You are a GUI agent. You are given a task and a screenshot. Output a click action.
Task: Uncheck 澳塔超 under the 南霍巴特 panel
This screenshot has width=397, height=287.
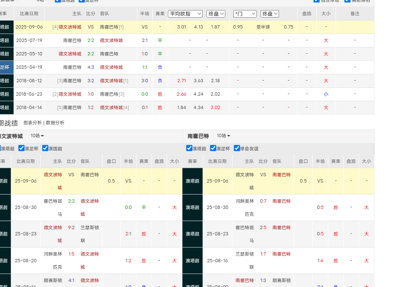pyautogui.click(x=189, y=148)
